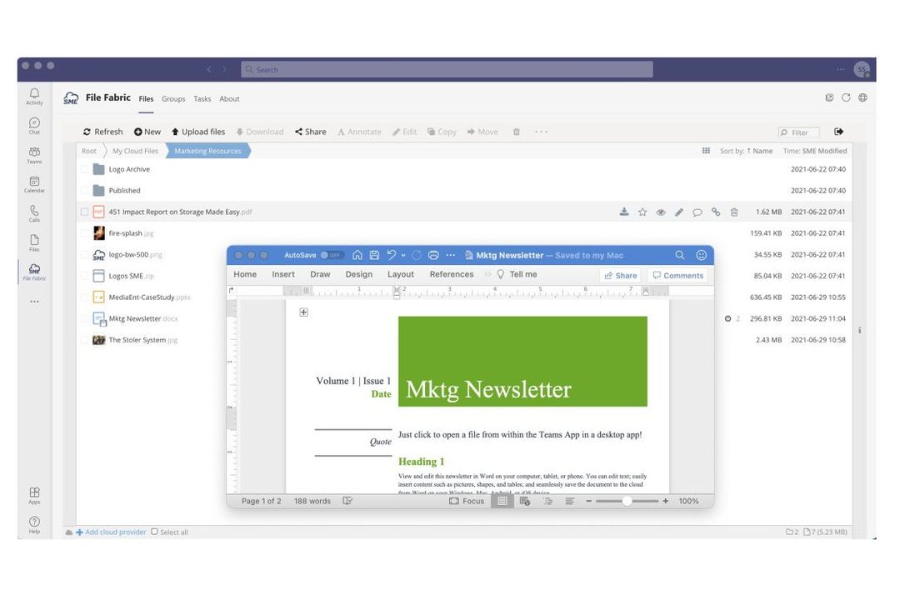Check The Stoler System checkbox
This screenshot has height=600, width=900.
point(84,340)
